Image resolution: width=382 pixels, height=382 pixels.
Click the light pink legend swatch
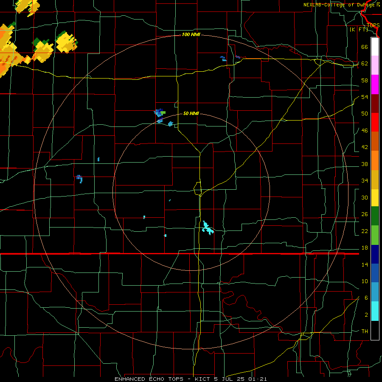(375, 65)
